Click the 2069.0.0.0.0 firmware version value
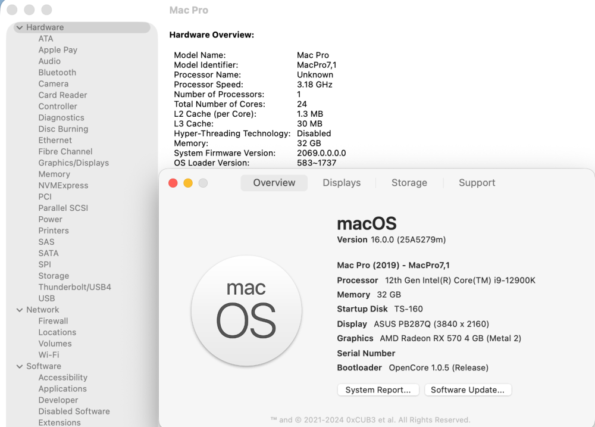 click(321, 153)
